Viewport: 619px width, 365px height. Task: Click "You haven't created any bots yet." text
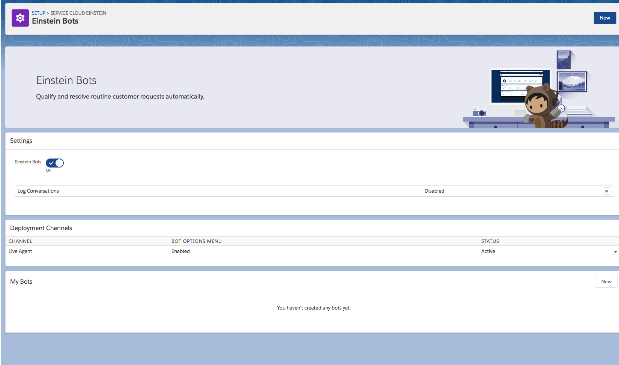[x=314, y=308]
